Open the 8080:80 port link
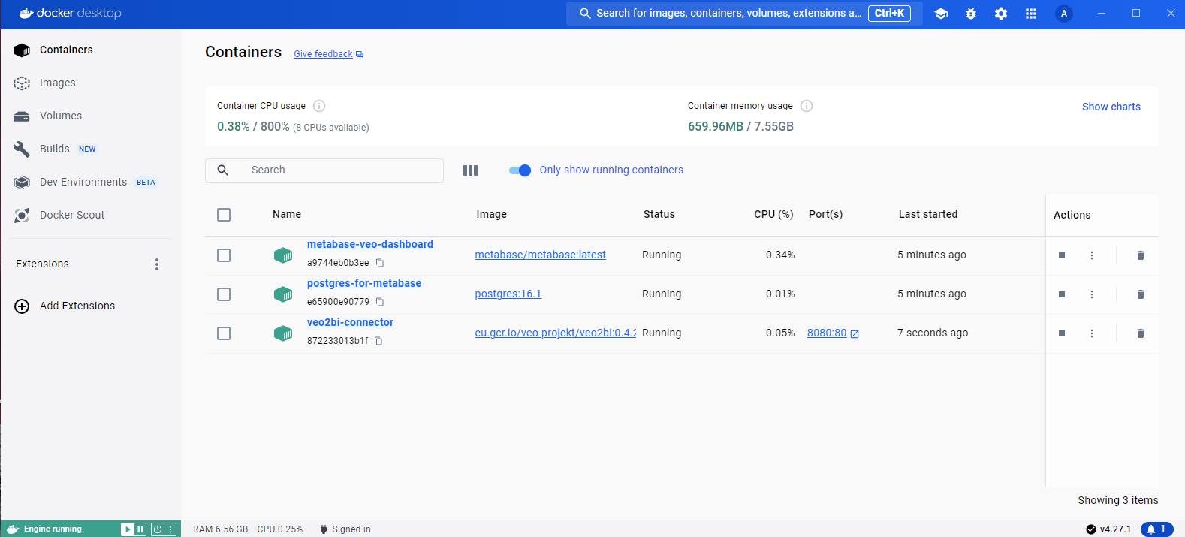 click(x=827, y=333)
